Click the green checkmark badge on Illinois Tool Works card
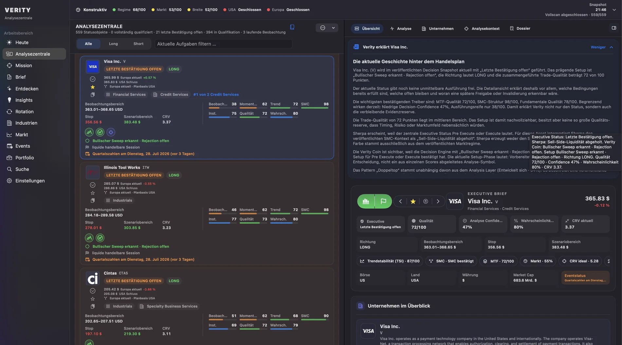Image resolution: width=622 pixels, height=345 pixels. [100, 238]
